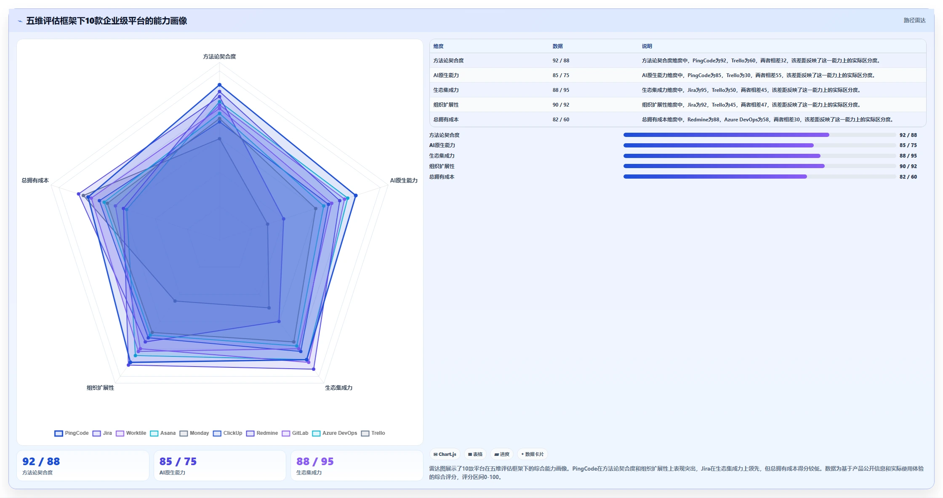Click the Chart.js tag chip
This screenshot has height=498, width=943.
(x=445, y=454)
